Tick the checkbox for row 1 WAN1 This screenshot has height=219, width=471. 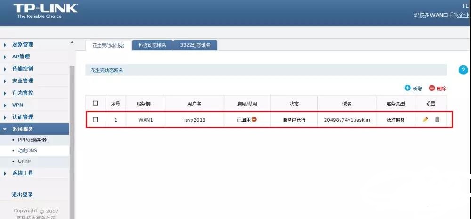(x=96, y=120)
